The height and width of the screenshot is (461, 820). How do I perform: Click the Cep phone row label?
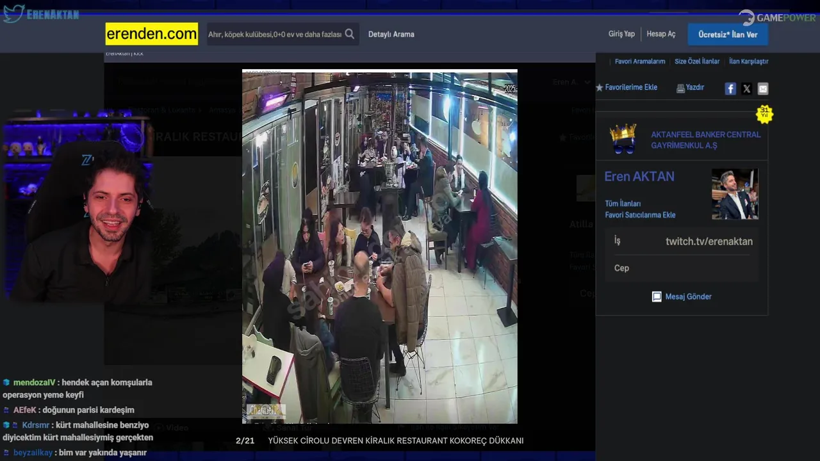pos(621,268)
